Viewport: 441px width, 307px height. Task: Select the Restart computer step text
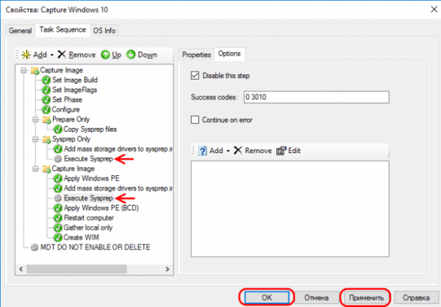[89, 218]
